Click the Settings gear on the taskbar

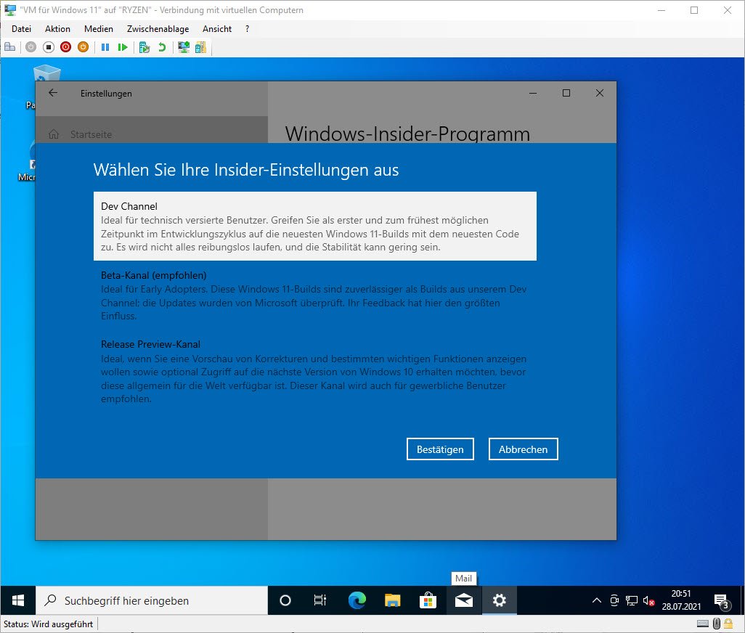[500, 601]
